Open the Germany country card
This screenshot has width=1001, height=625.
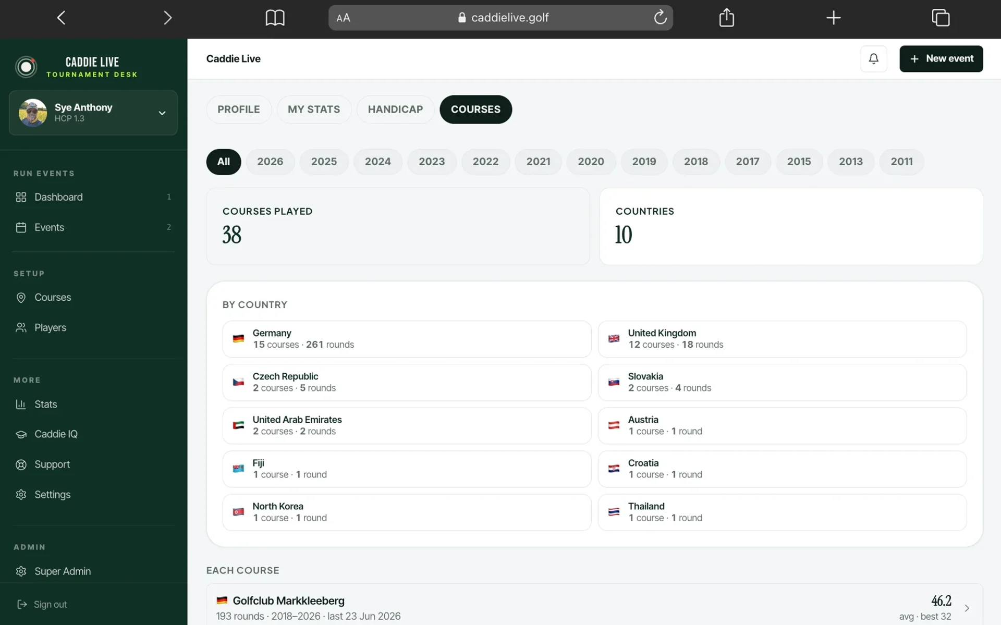pyautogui.click(x=407, y=339)
